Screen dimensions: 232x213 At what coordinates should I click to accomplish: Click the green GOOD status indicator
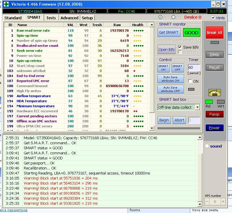click(191, 33)
